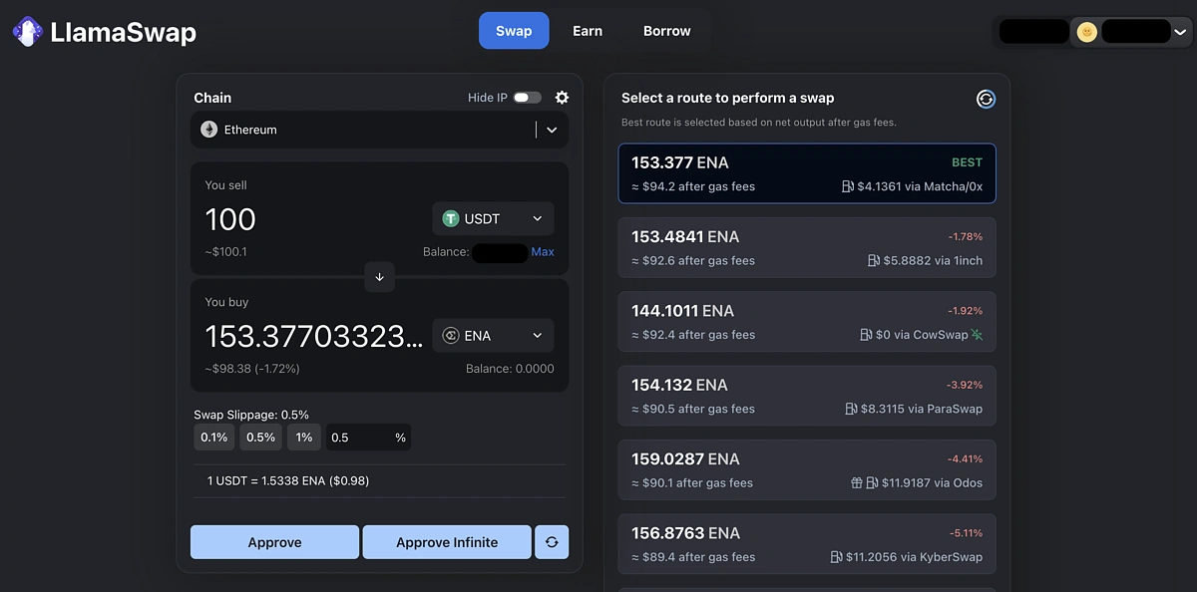Click the gas pump icon on CowSwap route
1197x592 pixels.
(x=866, y=335)
